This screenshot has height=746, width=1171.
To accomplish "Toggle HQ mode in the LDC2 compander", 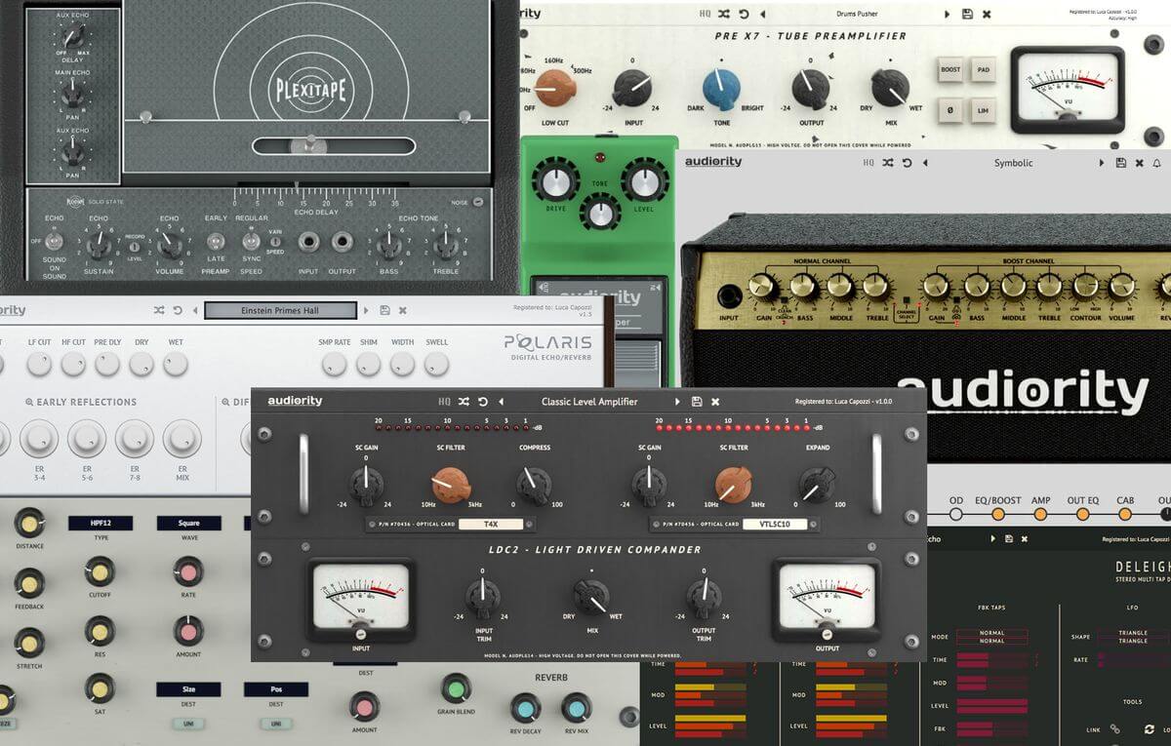I will [444, 402].
